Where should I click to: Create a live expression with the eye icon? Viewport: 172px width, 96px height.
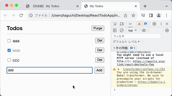(144, 30)
